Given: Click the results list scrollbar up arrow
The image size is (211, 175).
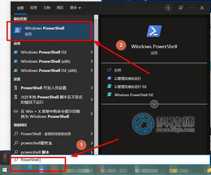Looking at the screenshot, I should click(x=96, y=17).
